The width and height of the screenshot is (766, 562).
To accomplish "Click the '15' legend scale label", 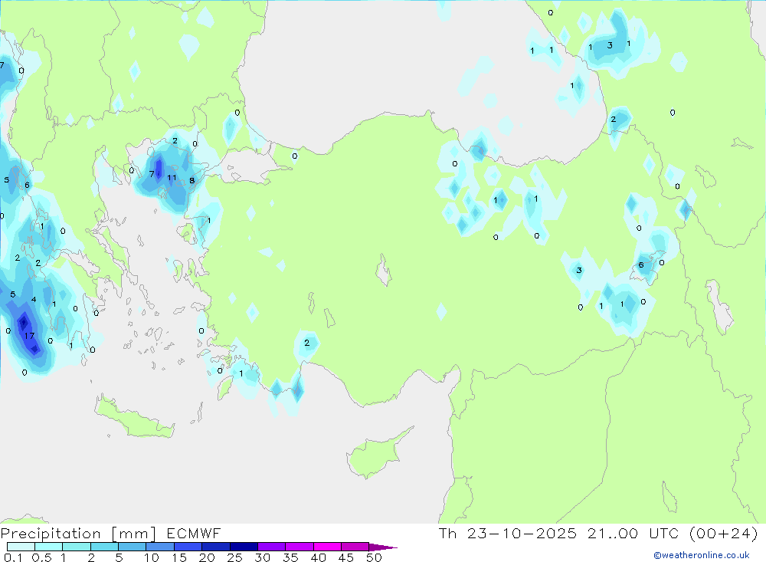I will tap(179, 557).
